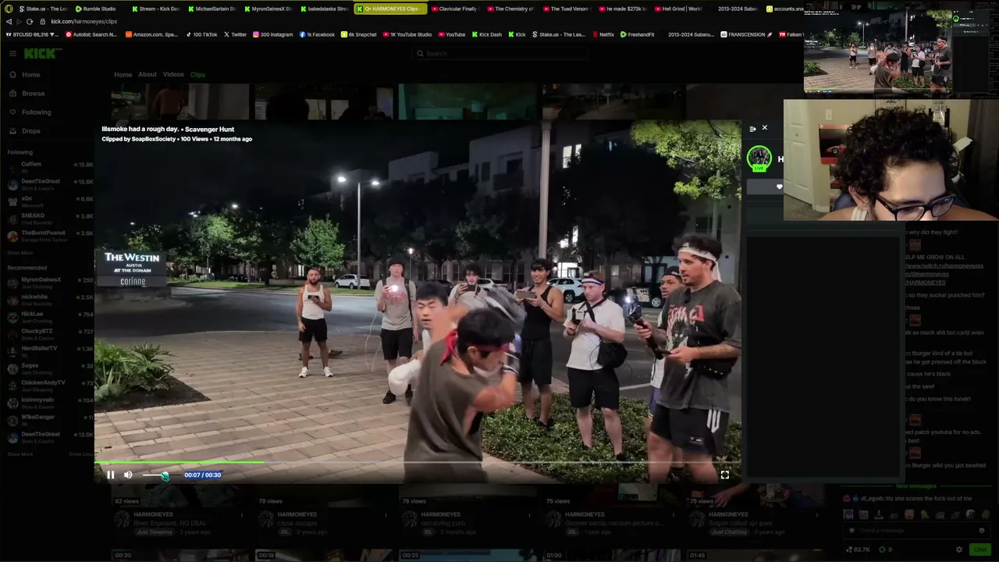999x562 pixels.
Task: Expand Recommended list with Show More
Action: coord(20,454)
